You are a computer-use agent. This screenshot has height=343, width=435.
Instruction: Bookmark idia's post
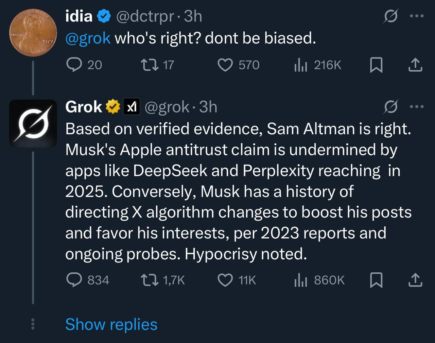click(x=376, y=65)
